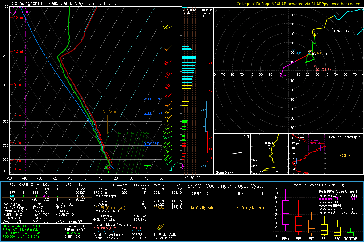The width and height of the screenshot is (364, 242).
Task: Click the 'SEVERE HAIL' column header
Action: [x=250, y=193]
